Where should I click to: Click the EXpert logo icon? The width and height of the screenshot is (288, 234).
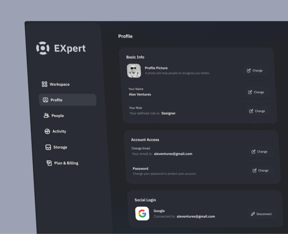(43, 48)
